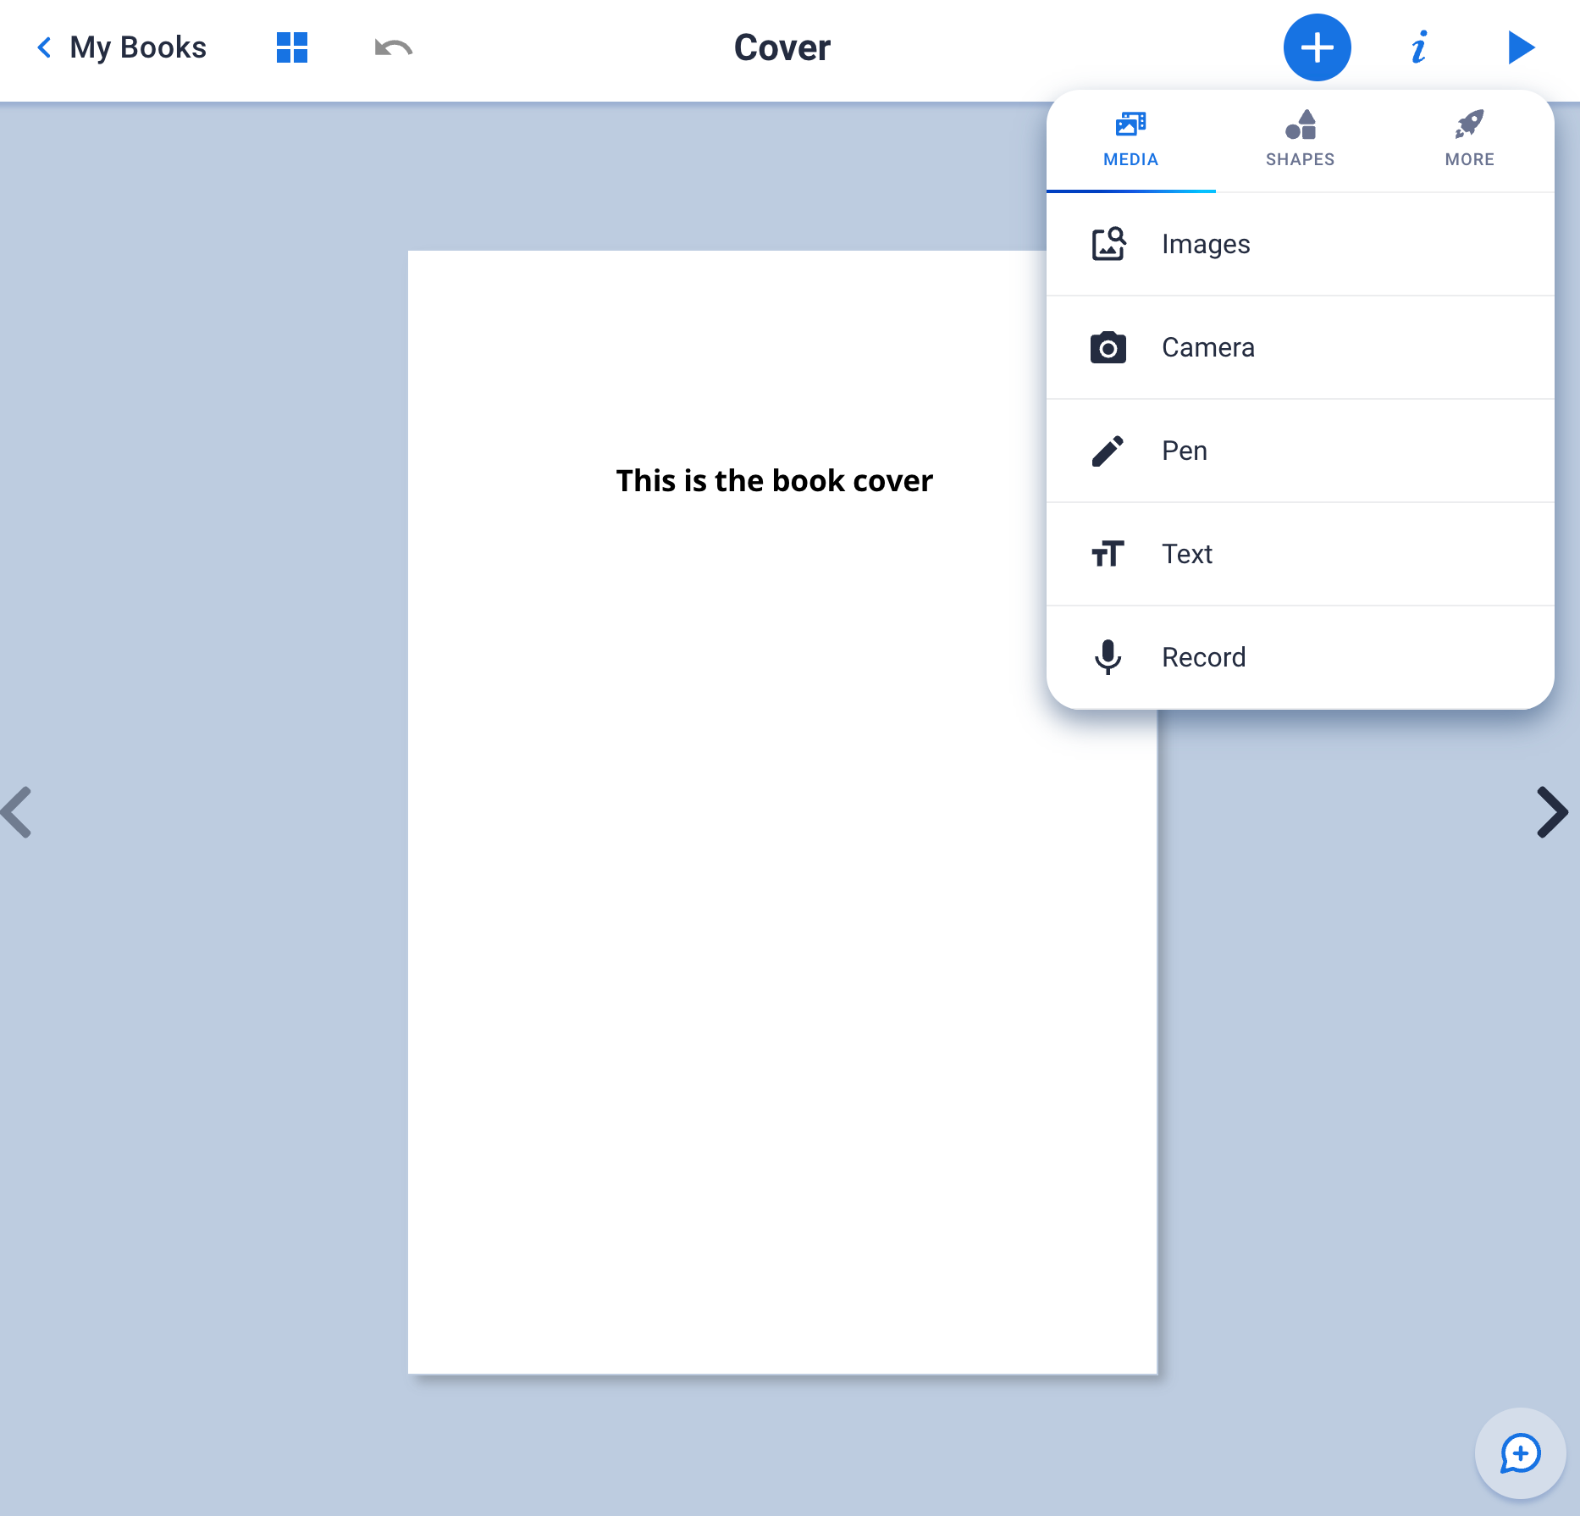Click the microphone icon beside Record

(x=1108, y=657)
